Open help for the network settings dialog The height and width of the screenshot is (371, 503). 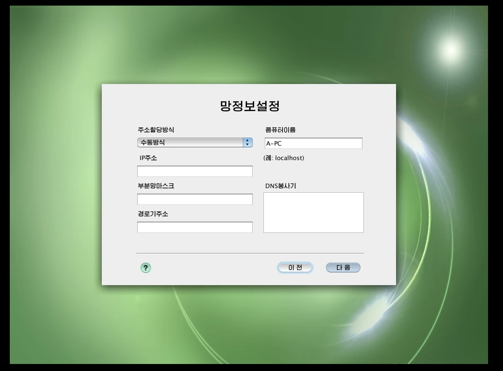145,267
